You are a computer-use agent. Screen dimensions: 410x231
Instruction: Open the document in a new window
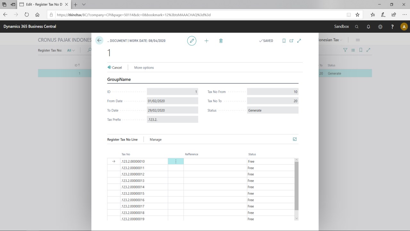291,41
